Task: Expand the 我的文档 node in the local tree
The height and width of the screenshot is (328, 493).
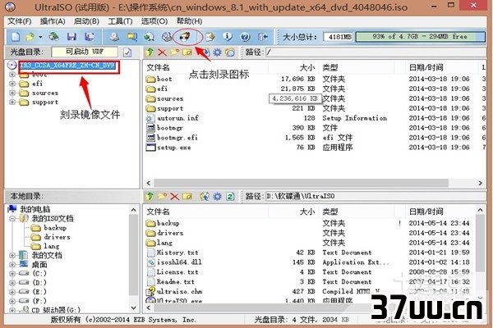Action: coord(12,255)
